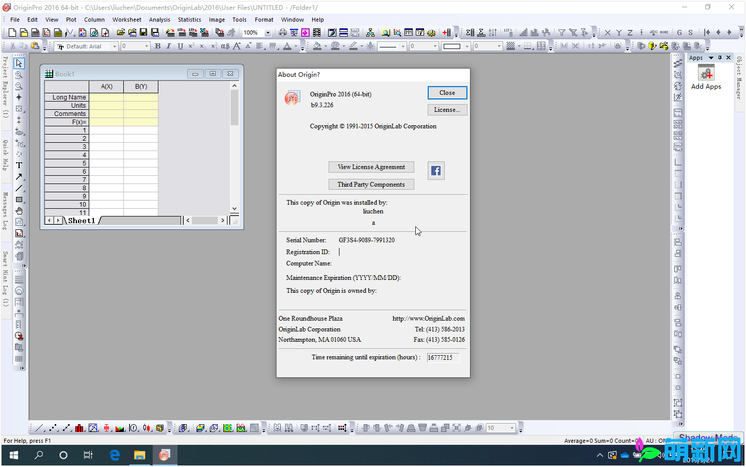
Task: Click the Add Filter funnel icon
Action: click(x=561, y=32)
